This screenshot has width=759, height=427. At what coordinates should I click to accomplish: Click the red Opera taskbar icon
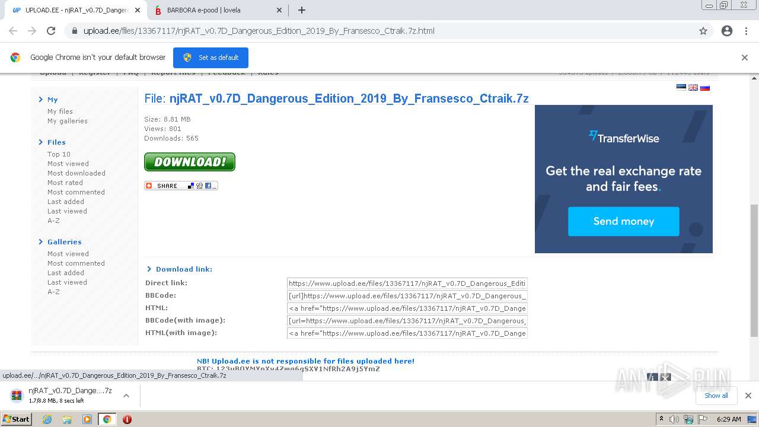coord(127,419)
